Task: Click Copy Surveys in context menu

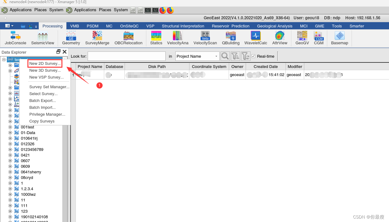Action: 42,121
